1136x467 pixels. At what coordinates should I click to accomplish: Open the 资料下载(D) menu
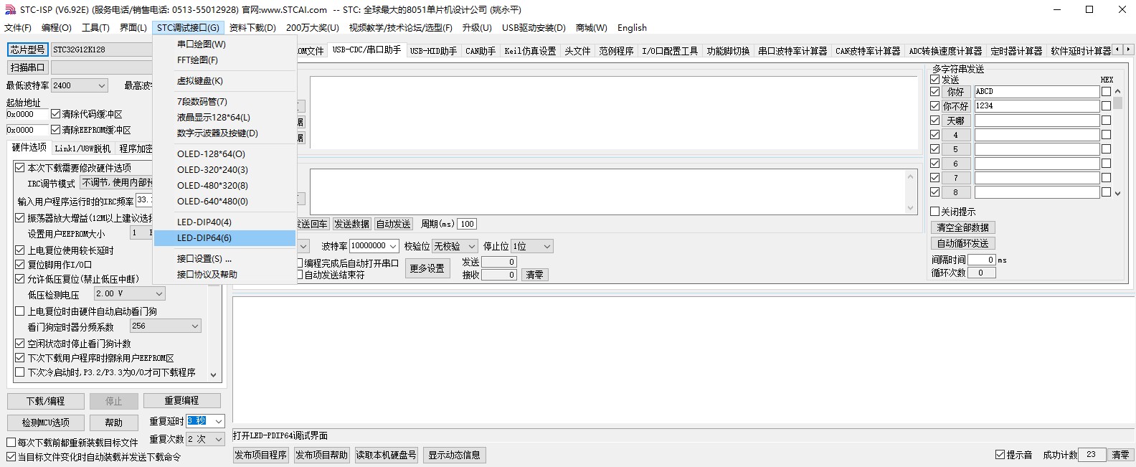(252, 28)
